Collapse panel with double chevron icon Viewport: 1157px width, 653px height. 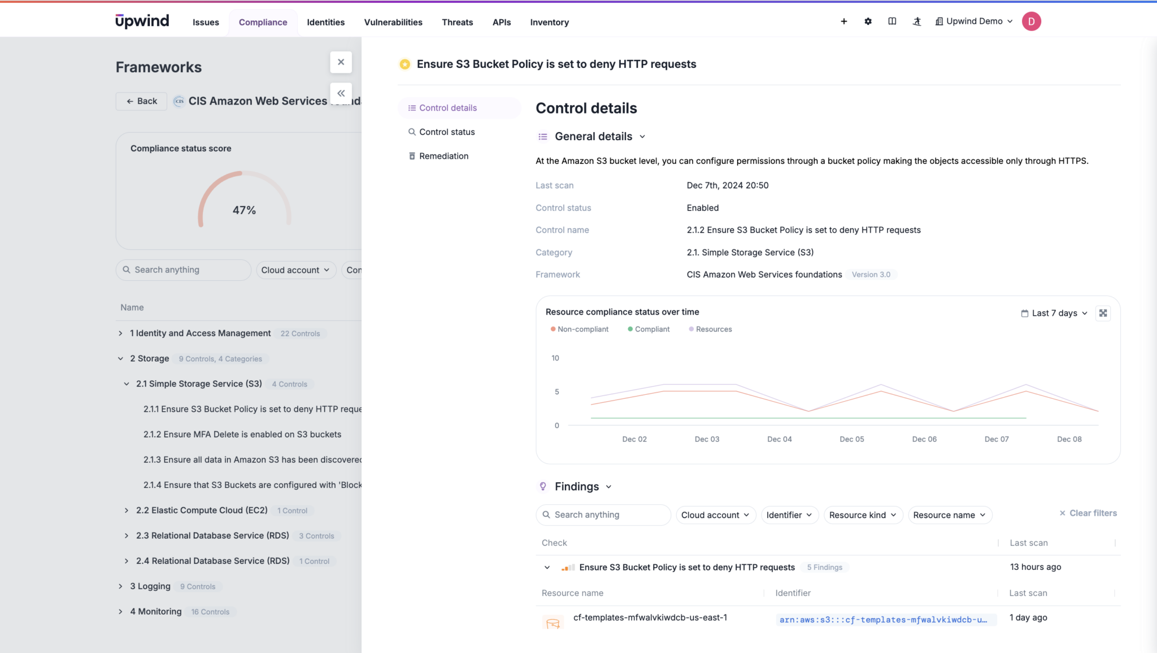[x=341, y=93]
